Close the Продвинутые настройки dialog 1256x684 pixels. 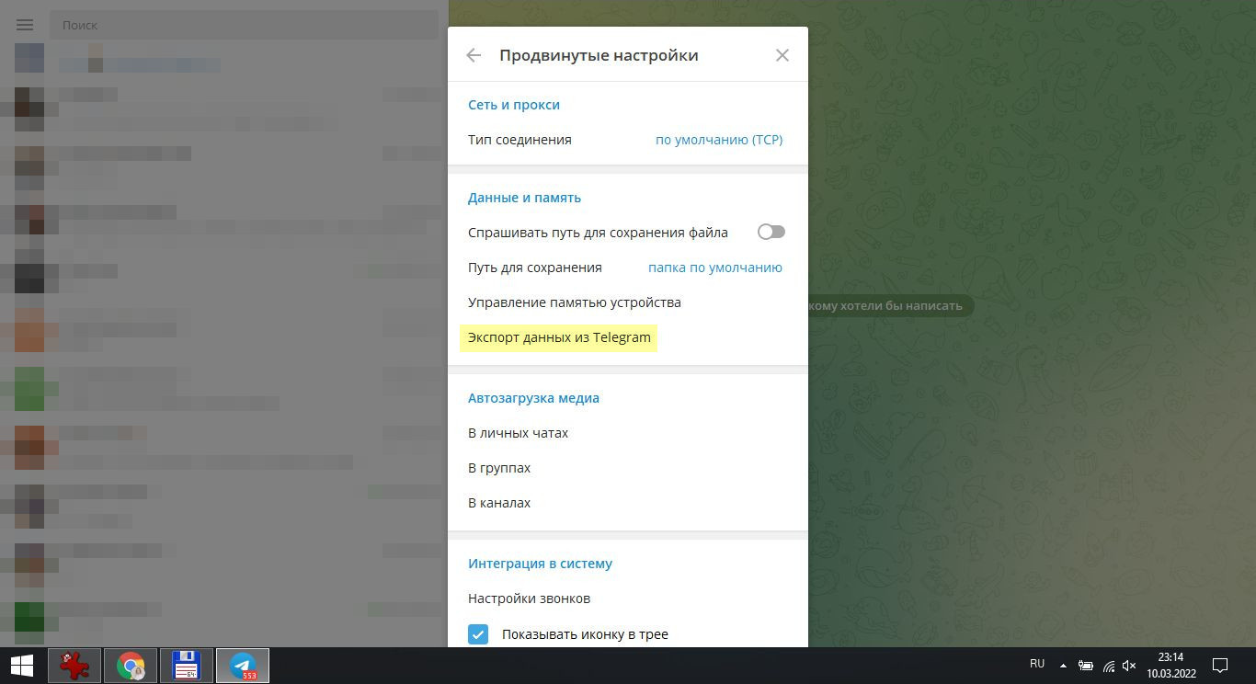pos(782,55)
